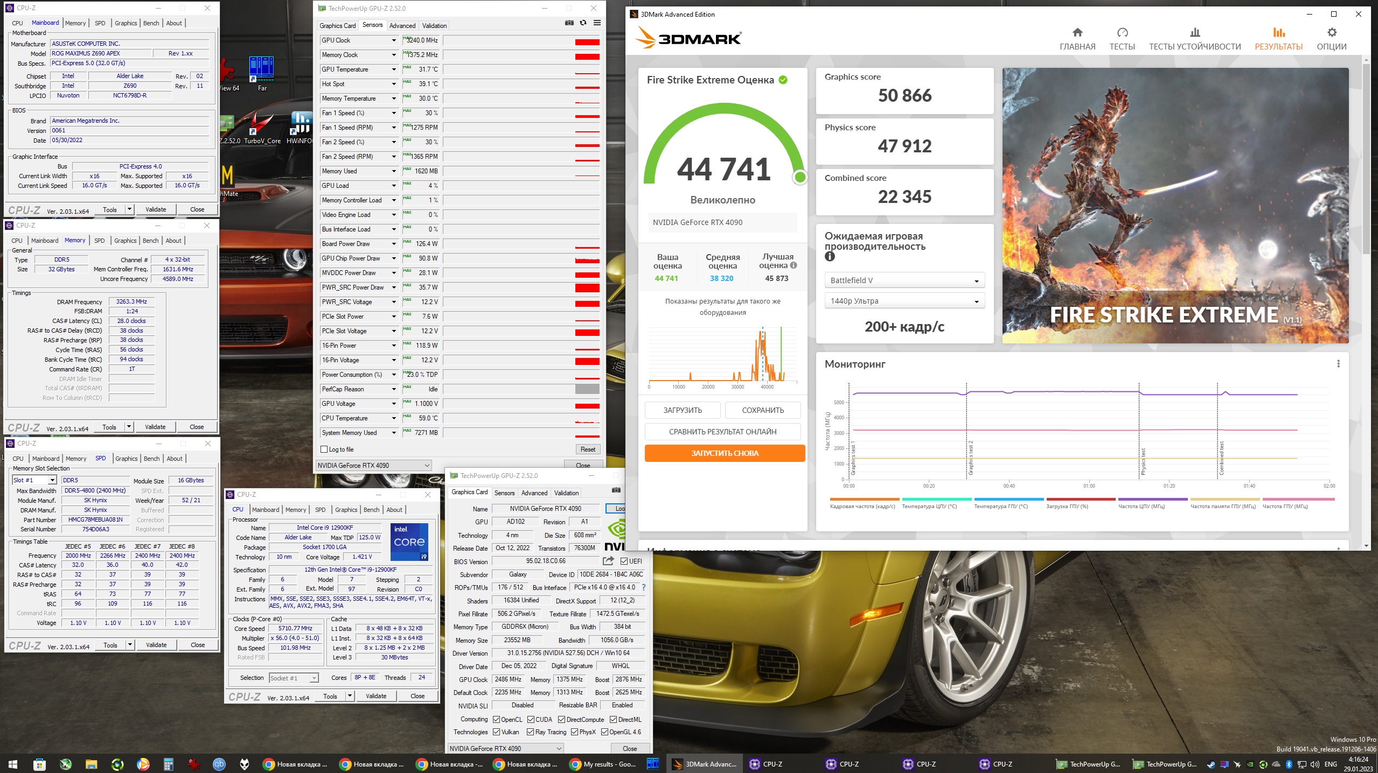This screenshot has width=1378, height=773.
Task: Enable Log to file checkbox
Action: (x=324, y=449)
